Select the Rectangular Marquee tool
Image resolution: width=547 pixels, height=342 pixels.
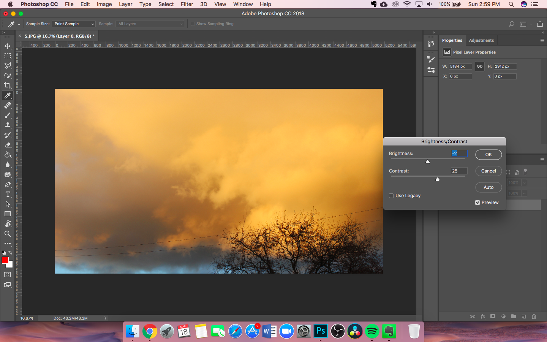point(8,56)
